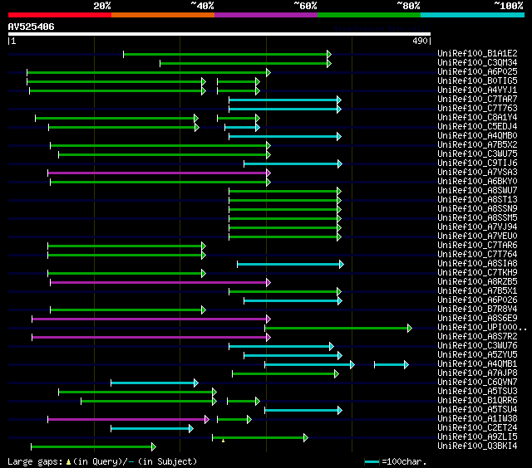Select UniRef100_A5TSU3 hit name
Viewport: 532px width, 468px height.
(477, 392)
